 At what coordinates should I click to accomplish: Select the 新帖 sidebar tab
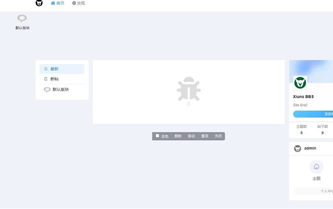[x=54, y=79]
